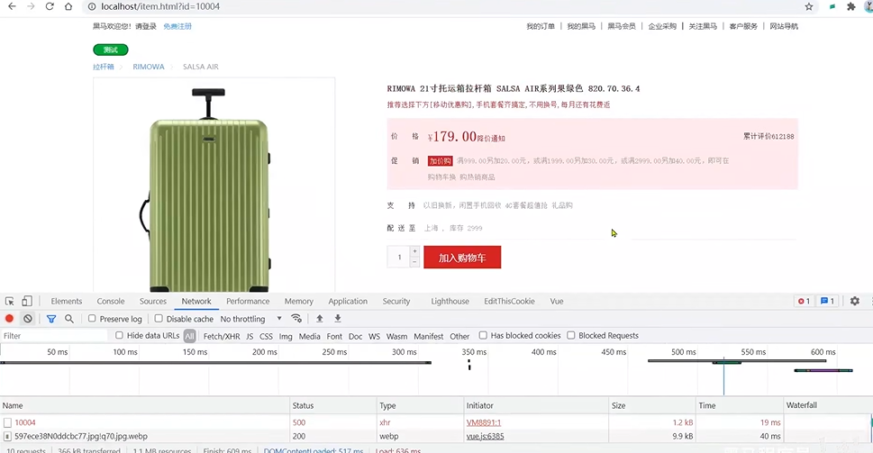The height and width of the screenshot is (453, 873).
Task: Open the 我的订单 link
Action: [541, 26]
